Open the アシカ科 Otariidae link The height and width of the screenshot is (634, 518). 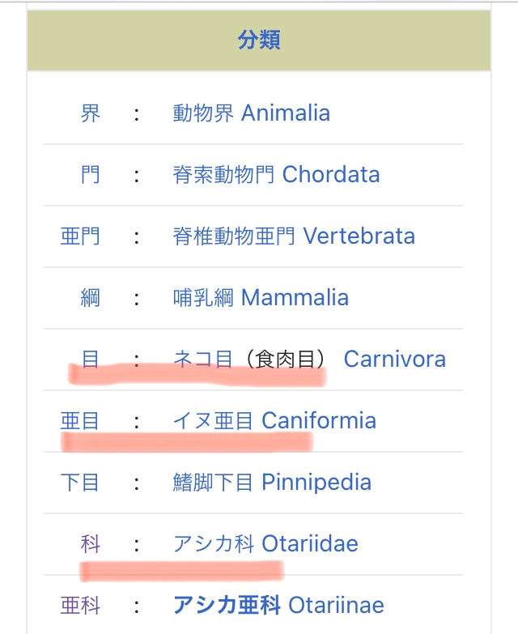[x=265, y=543]
